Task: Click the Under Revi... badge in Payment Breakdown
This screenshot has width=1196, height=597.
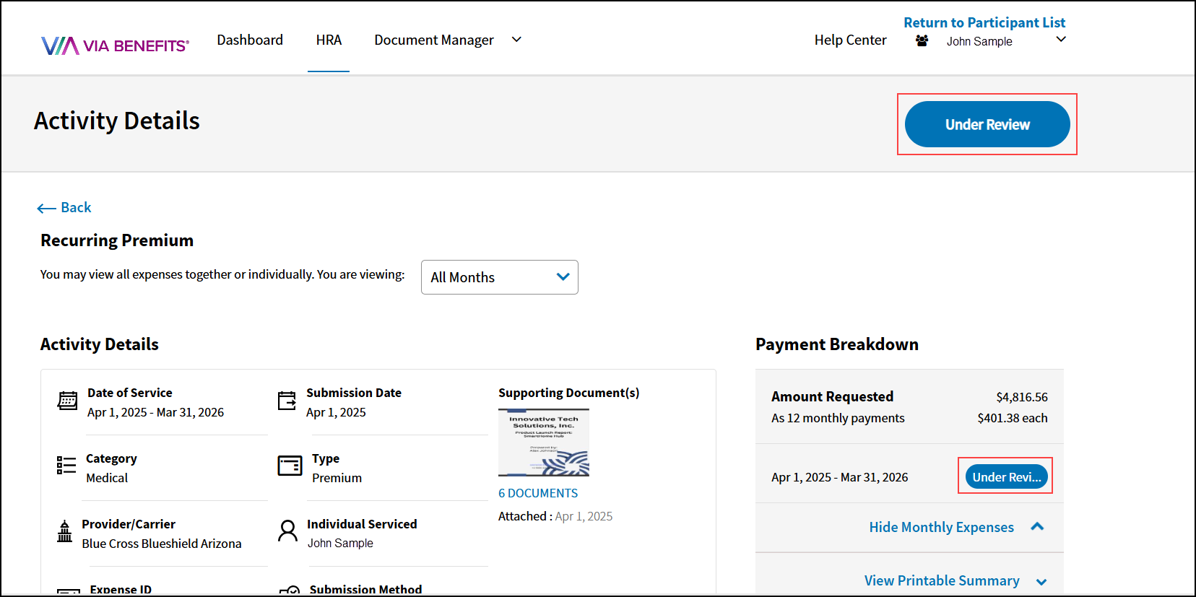Action: coord(1006,476)
